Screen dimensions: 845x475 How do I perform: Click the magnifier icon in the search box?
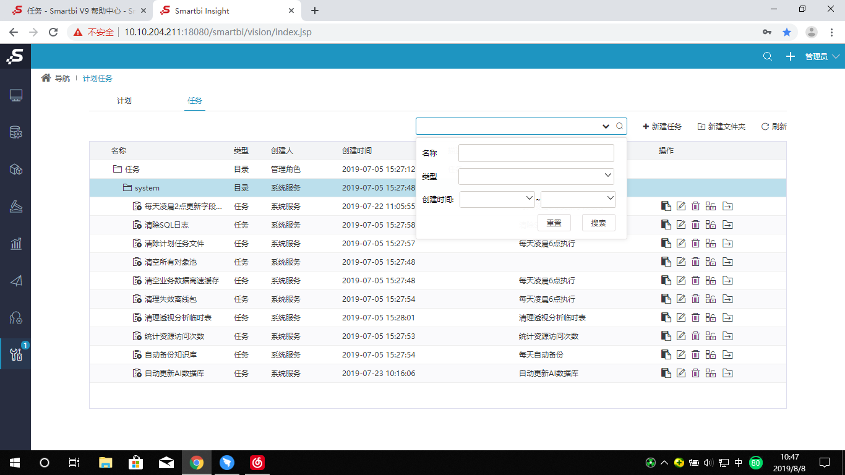coord(619,126)
